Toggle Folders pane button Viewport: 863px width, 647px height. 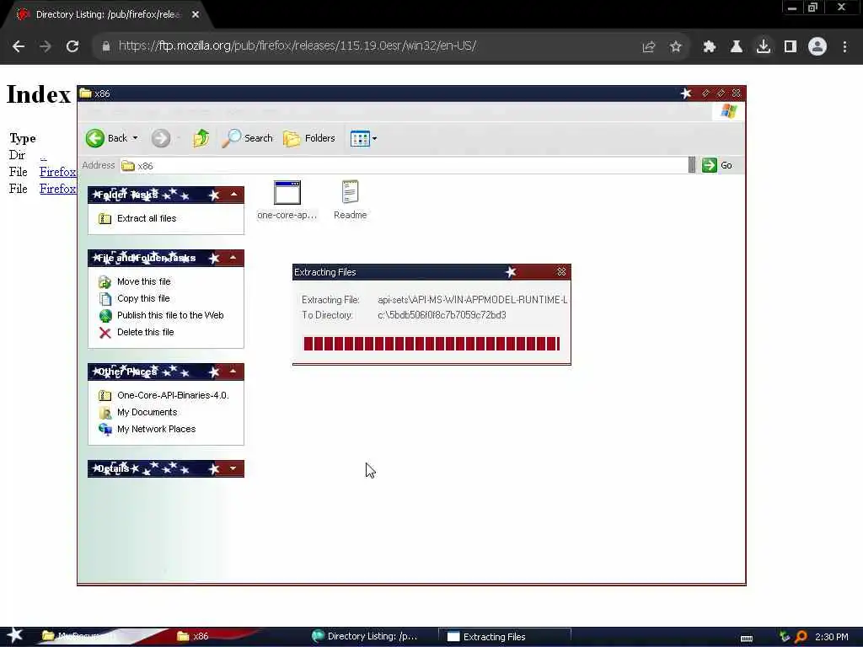pos(308,138)
